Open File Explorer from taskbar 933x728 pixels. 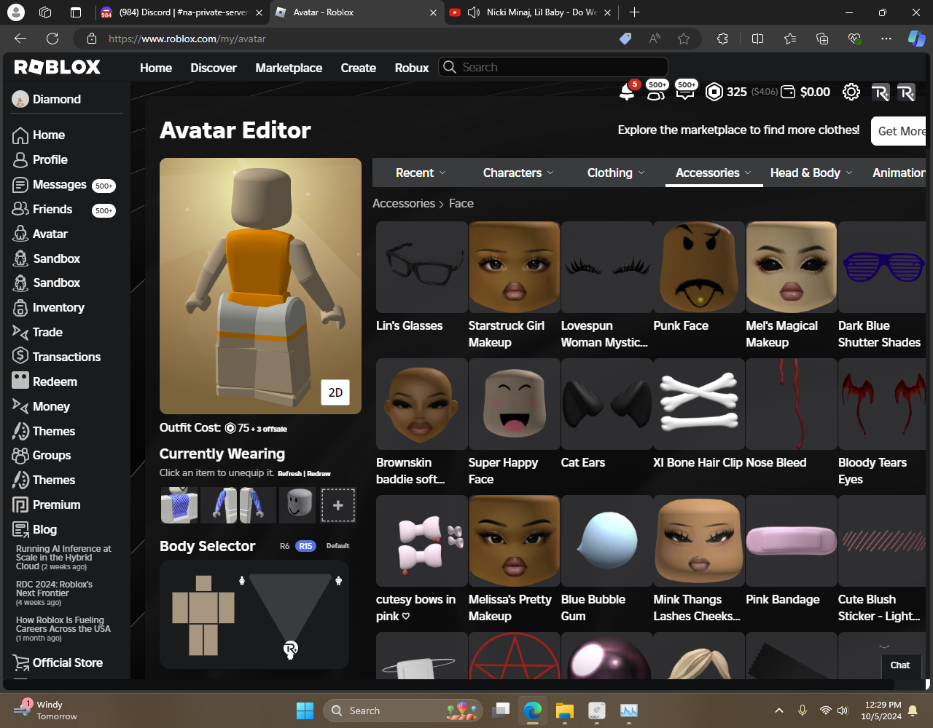565,711
